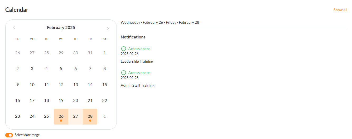352x139 pixels.
Task: Toggle the Select date range switch
Action: tap(9, 135)
